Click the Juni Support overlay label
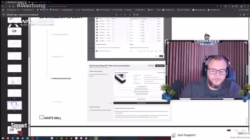Image resolution: width=250 pixels, height=140 pixels. [186, 135]
